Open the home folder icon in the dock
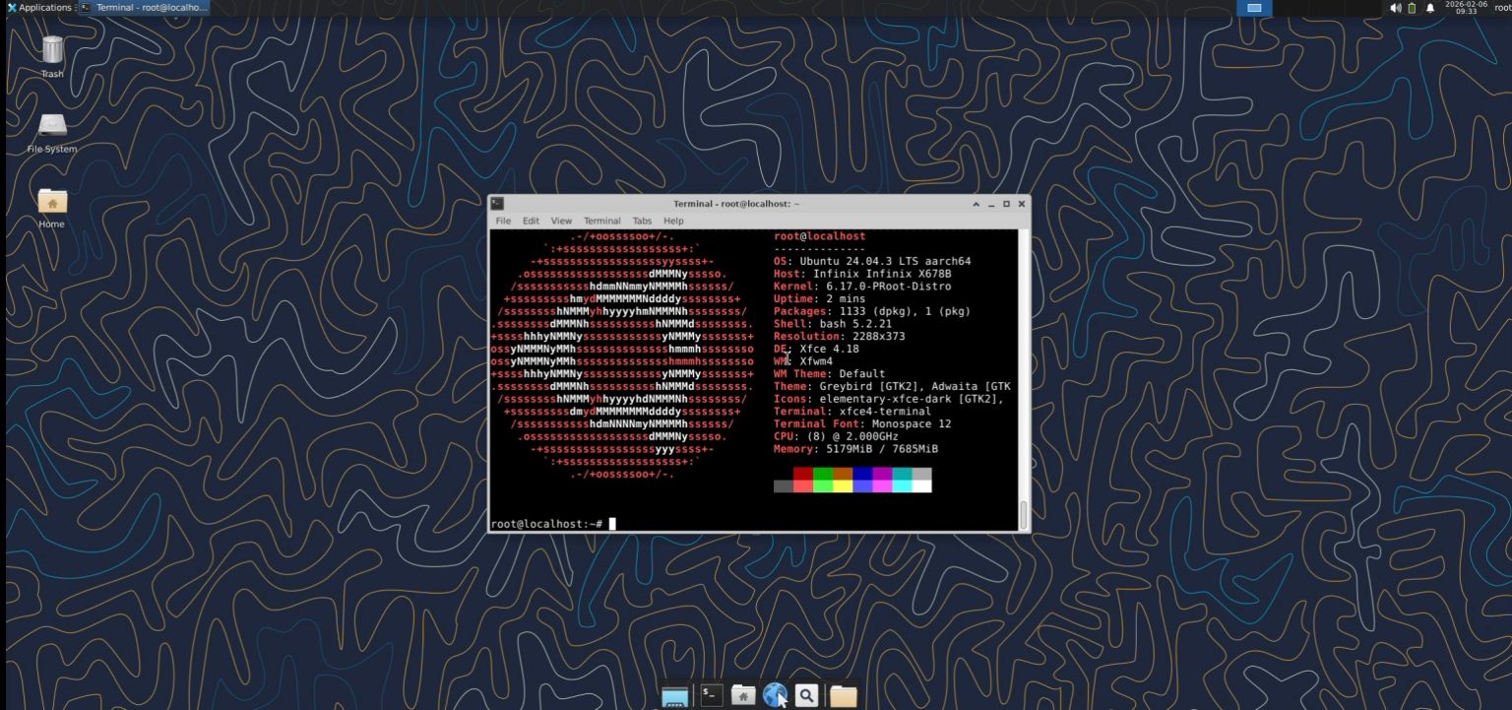Image resolution: width=1512 pixels, height=710 pixels. click(x=743, y=695)
